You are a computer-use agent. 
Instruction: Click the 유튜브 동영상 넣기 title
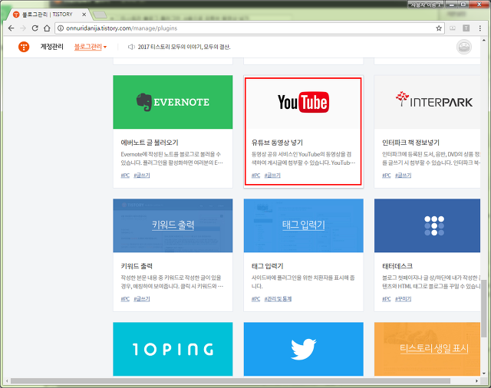(277, 143)
